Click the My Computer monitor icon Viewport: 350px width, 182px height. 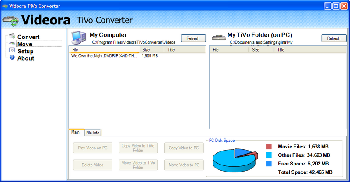[78, 38]
